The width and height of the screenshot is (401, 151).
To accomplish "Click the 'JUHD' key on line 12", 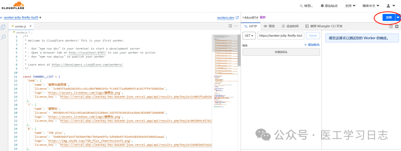I will click(32, 80).
